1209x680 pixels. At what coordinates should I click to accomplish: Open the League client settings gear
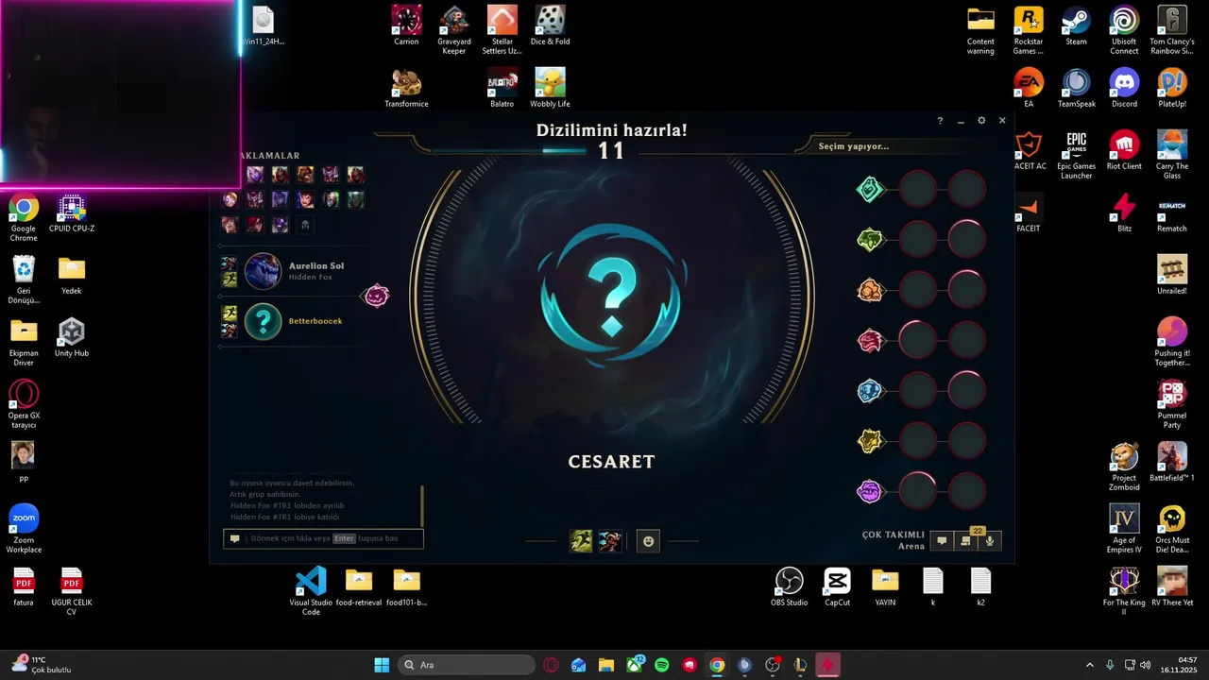pyautogui.click(x=981, y=121)
